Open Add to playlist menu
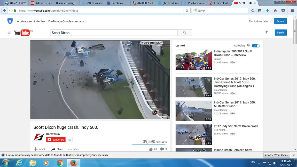The height and width of the screenshot is (167, 297). coord(40,149)
